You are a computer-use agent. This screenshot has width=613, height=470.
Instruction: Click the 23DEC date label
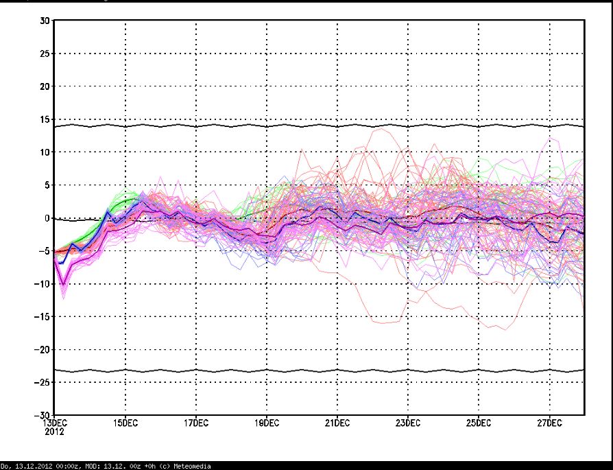pyautogui.click(x=408, y=423)
